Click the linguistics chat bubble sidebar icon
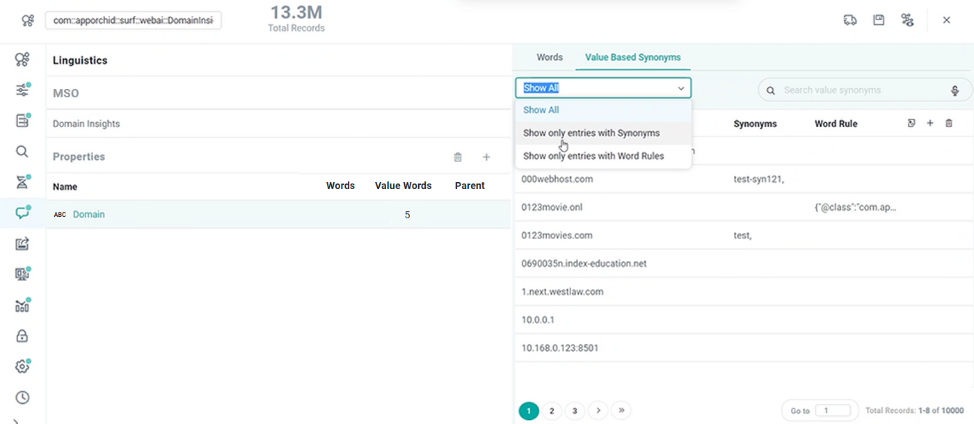Image resolution: width=974 pixels, height=424 pixels. [22, 213]
